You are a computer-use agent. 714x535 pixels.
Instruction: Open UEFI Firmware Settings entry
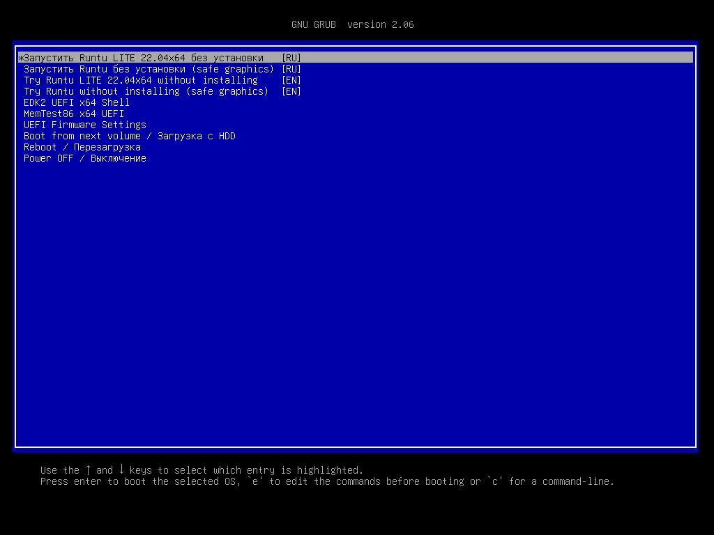click(84, 125)
